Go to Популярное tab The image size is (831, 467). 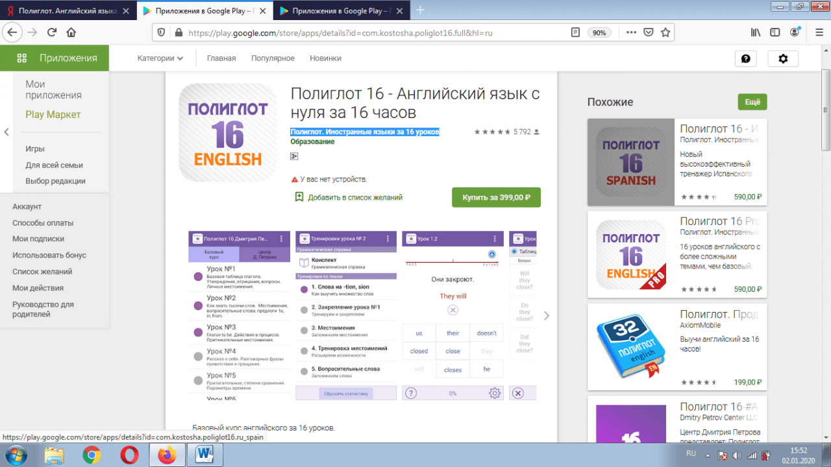pyautogui.click(x=273, y=58)
